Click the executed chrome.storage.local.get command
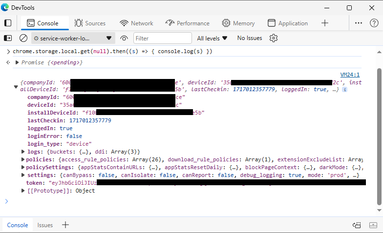 pyautogui.click(x=112, y=52)
